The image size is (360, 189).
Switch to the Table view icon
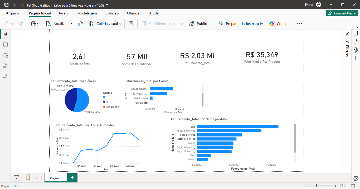5,45
